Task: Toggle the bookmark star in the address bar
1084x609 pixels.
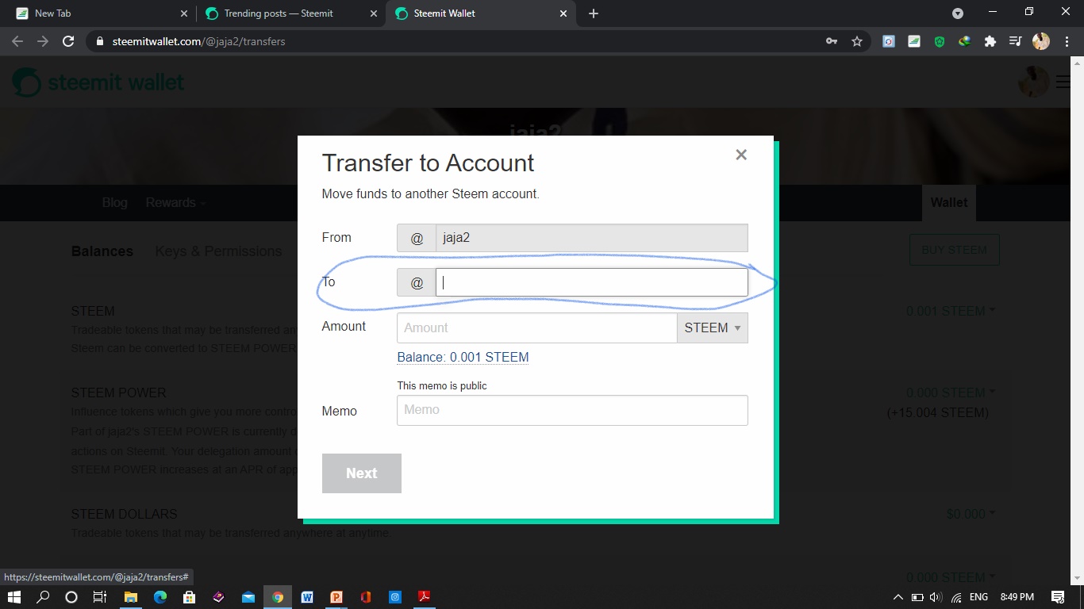Action: pos(857,41)
